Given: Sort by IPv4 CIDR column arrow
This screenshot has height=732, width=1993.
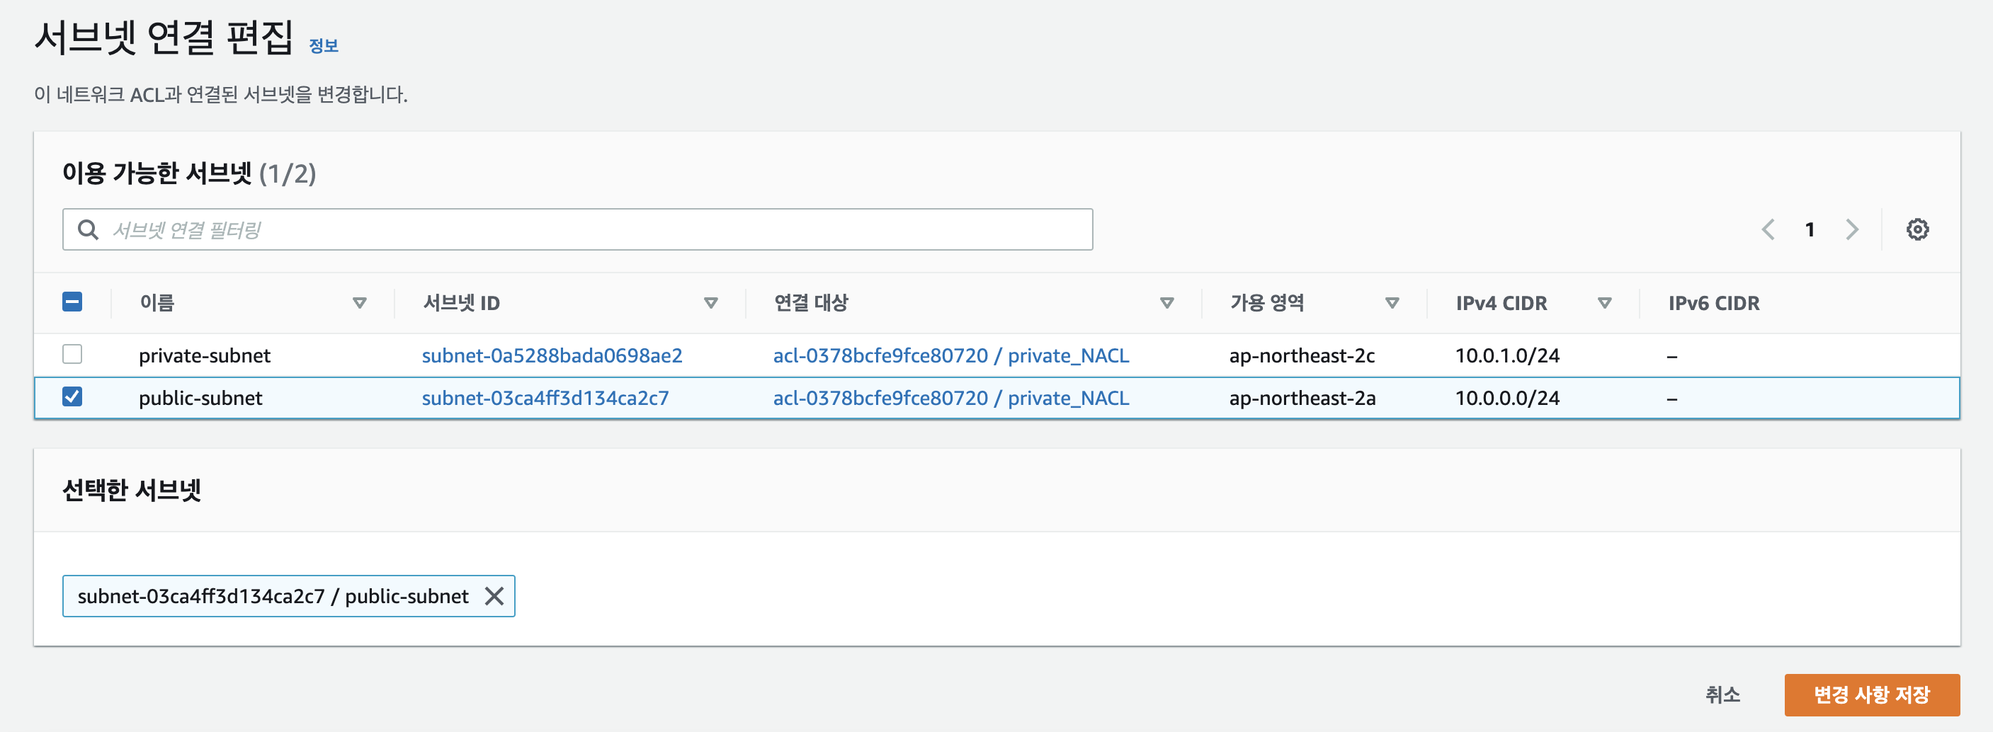Looking at the screenshot, I should (1605, 303).
